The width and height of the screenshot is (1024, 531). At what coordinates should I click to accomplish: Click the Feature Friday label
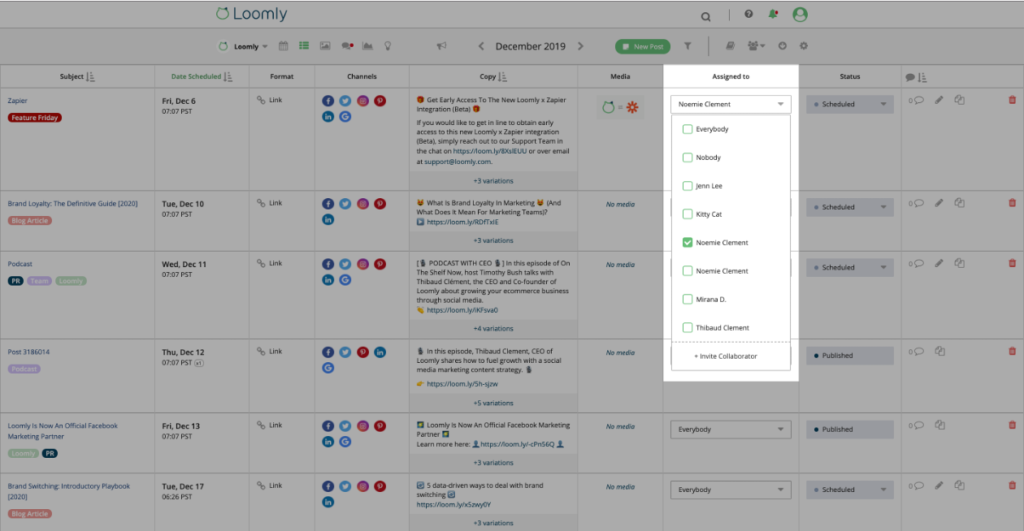point(35,118)
